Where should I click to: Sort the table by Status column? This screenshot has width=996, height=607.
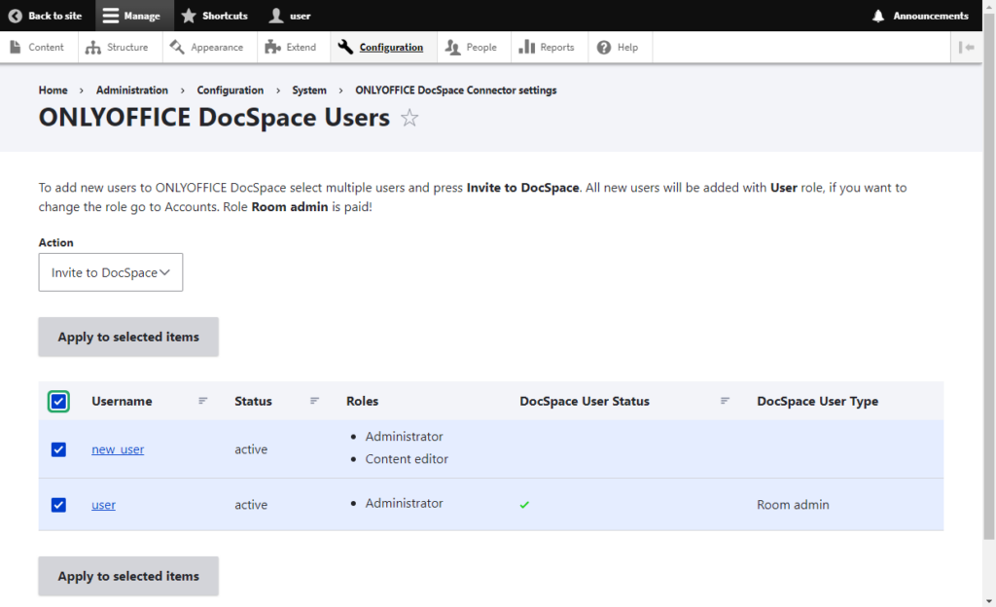[314, 401]
